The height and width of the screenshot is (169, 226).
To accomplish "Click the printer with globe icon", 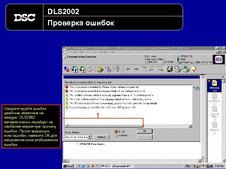I will click(x=186, y=69).
